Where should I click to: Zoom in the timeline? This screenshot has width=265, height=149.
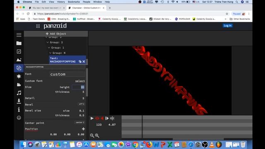tap(97, 135)
